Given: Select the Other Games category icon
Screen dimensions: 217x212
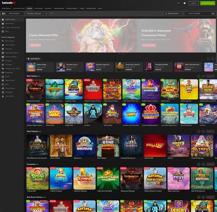Looking at the screenshot, I should [3, 88].
